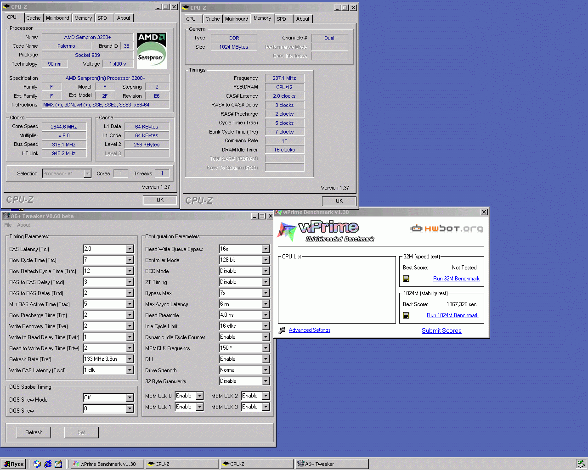Open the About tab in right CPU-Z window
Screen dimensions: 588x470
pos(303,19)
